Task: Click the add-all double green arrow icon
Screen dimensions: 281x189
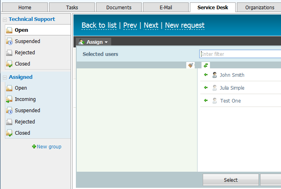Action: click(206, 65)
